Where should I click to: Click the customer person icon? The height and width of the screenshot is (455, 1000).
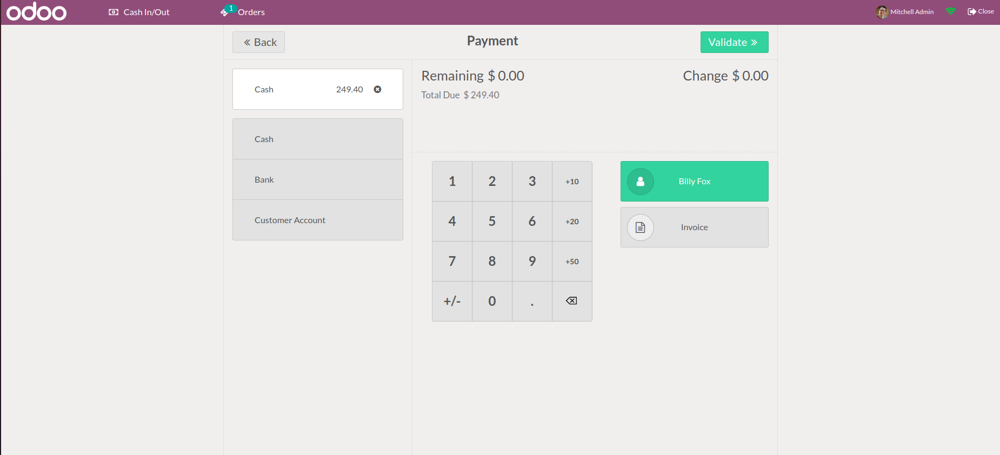(x=641, y=182)
